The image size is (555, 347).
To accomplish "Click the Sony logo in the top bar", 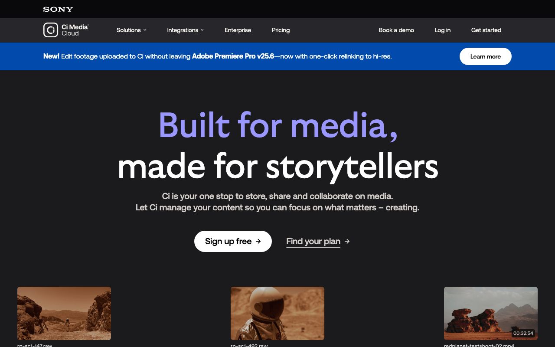I will (58, 9).
